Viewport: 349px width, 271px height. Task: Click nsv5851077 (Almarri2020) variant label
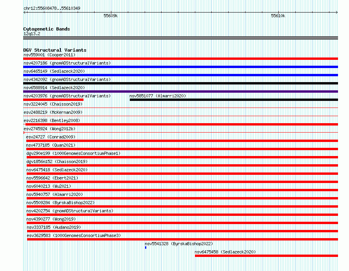point(158,96)
